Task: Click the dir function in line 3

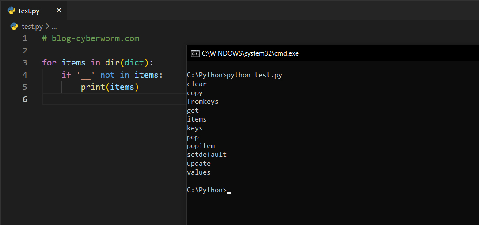Action: tap(112, 63)
